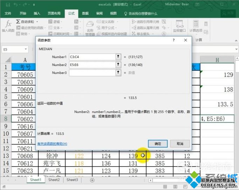Switch to the Sheet3 tab
The height and width of the screenshot is (190, 239).
coord(72,180)
